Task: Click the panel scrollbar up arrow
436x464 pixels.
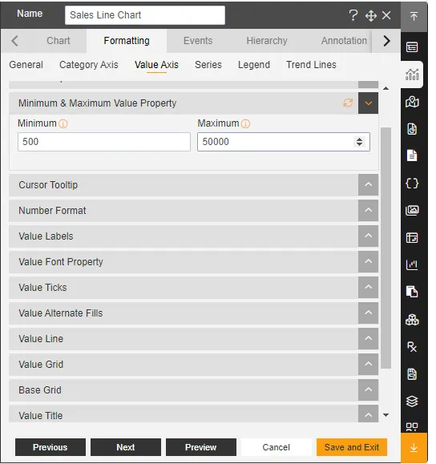Action: (386, 88)
